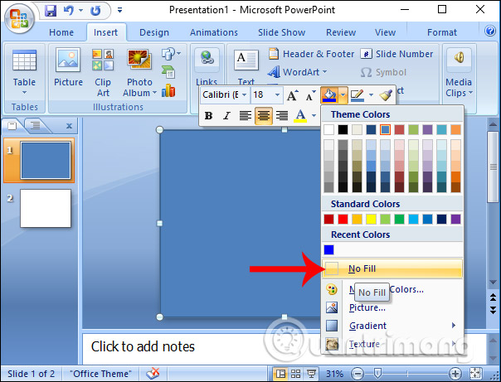Screen dimensions: 501x382
Task: Save the presentation using the floppy icon
Action: 50,11
